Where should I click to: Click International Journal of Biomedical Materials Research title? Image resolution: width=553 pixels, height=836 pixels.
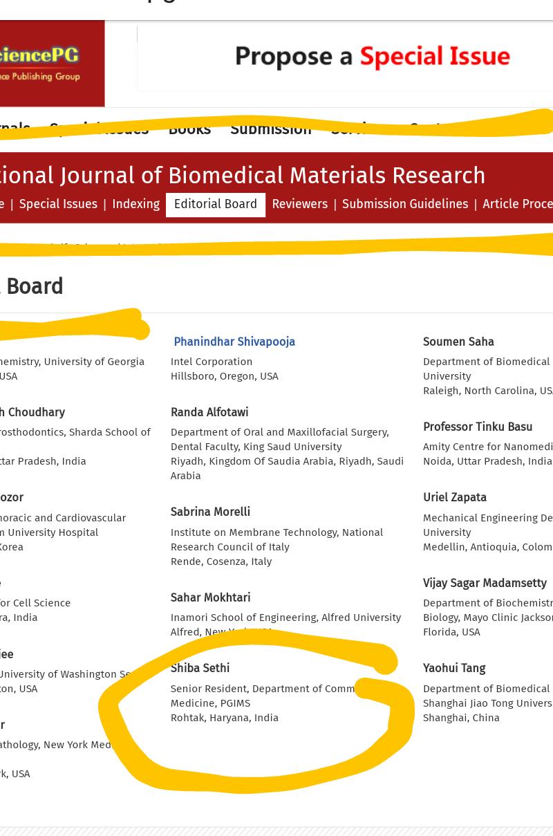coord(243,176)
